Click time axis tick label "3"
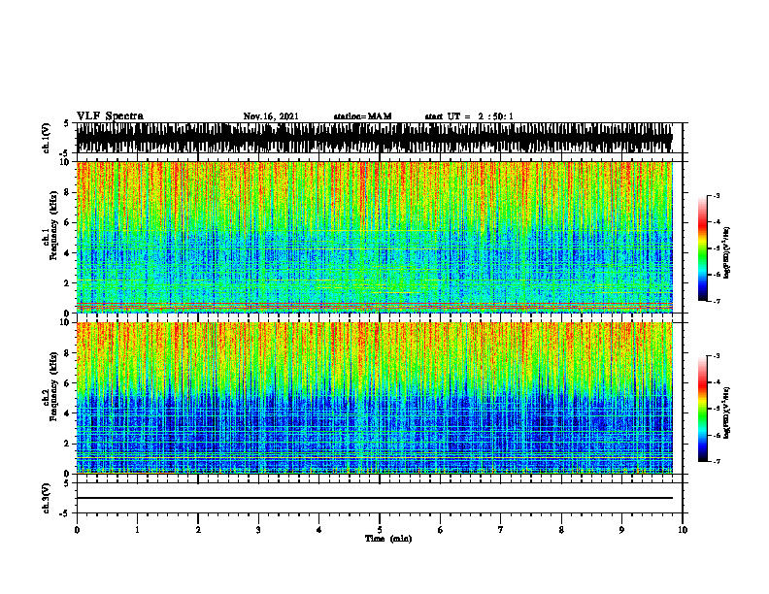Viewport: 769px width, 594px height. 258,530
